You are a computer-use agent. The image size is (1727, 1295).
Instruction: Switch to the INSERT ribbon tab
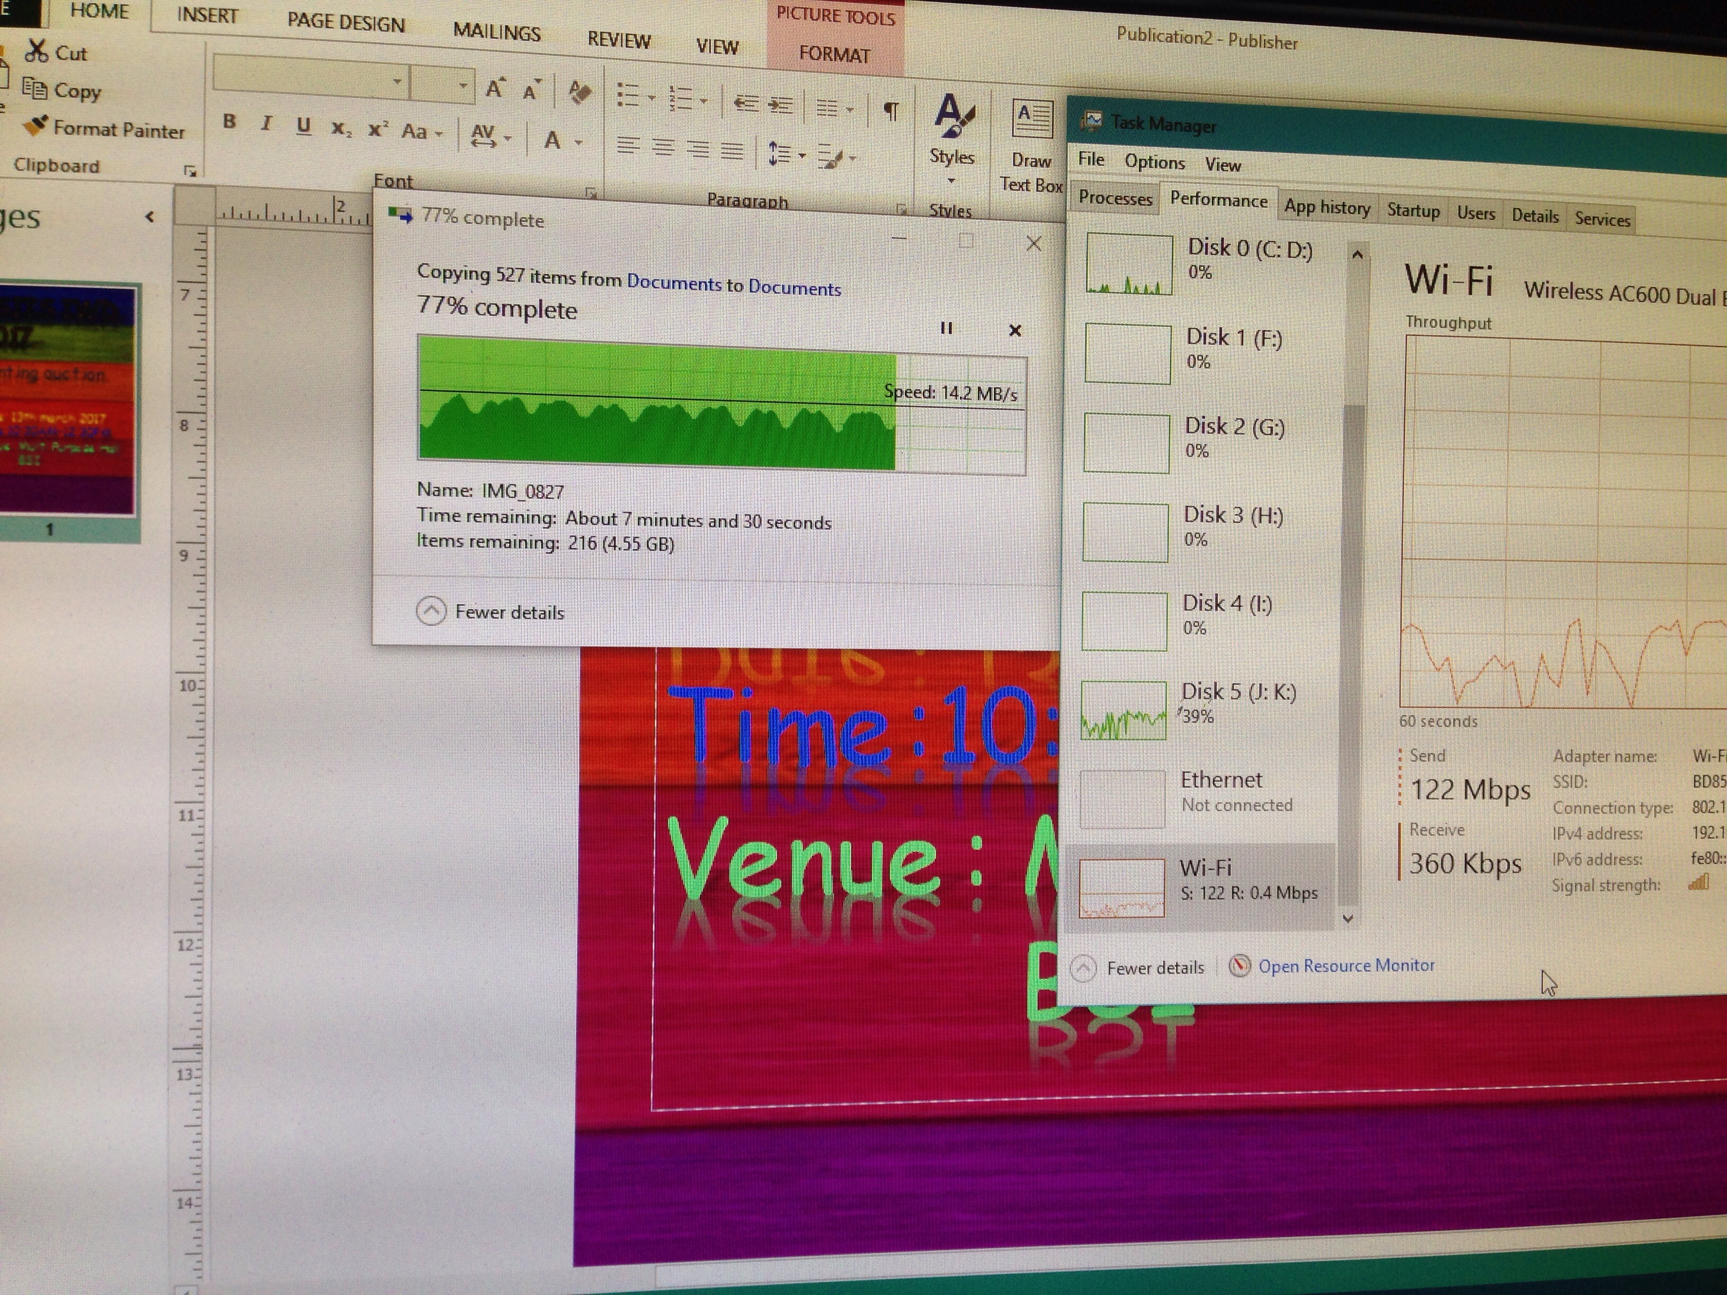coord(207,16)
